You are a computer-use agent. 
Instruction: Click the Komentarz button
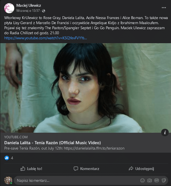[86, 169]
